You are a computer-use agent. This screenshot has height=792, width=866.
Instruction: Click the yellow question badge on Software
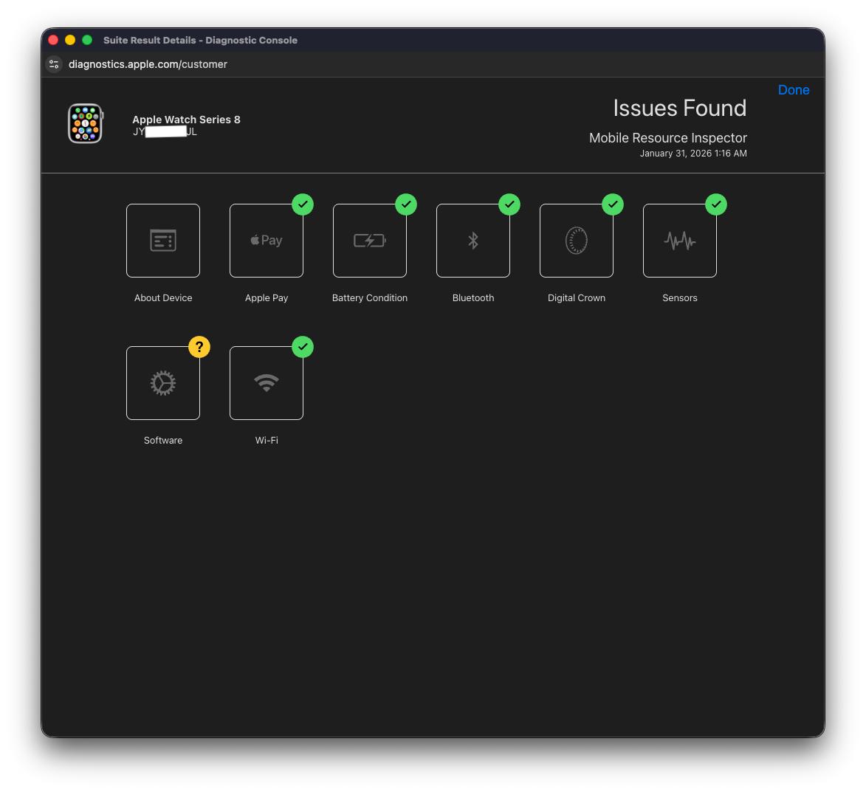coord(199,347)
